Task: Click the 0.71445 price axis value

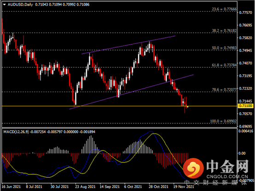Action: click(x=246, y=101)
